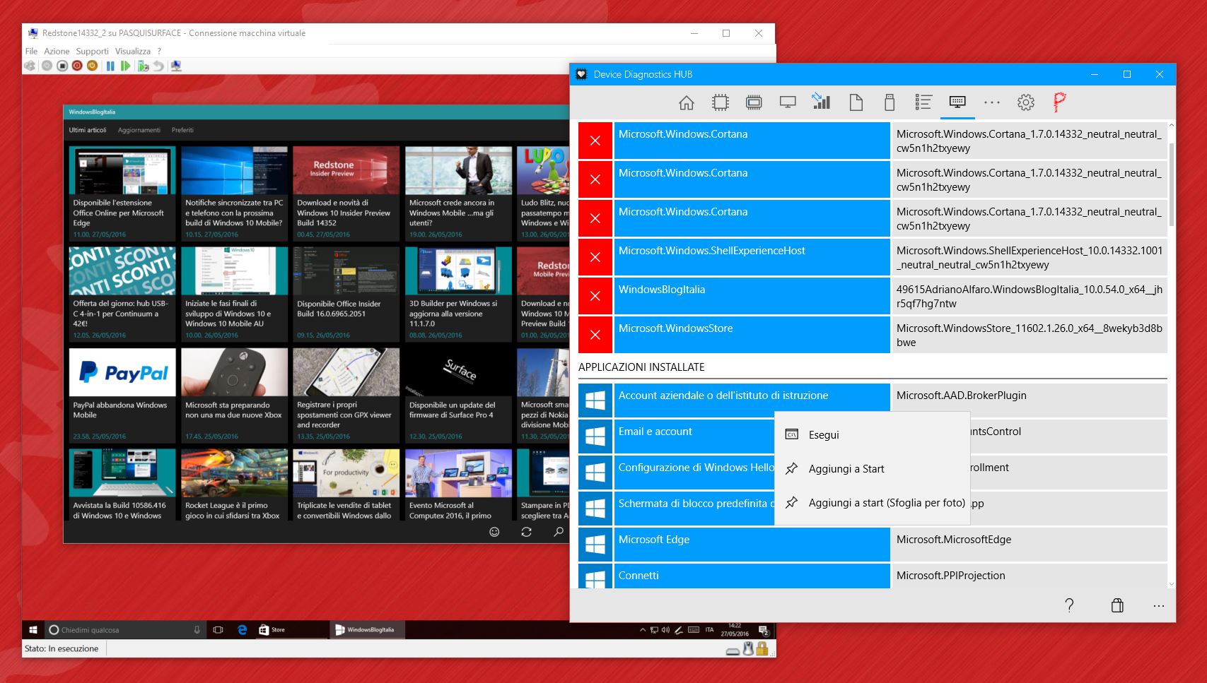Click smiley feedback icon in WindowsBlogItalia
1207x683 pixels.
point(494,532)
